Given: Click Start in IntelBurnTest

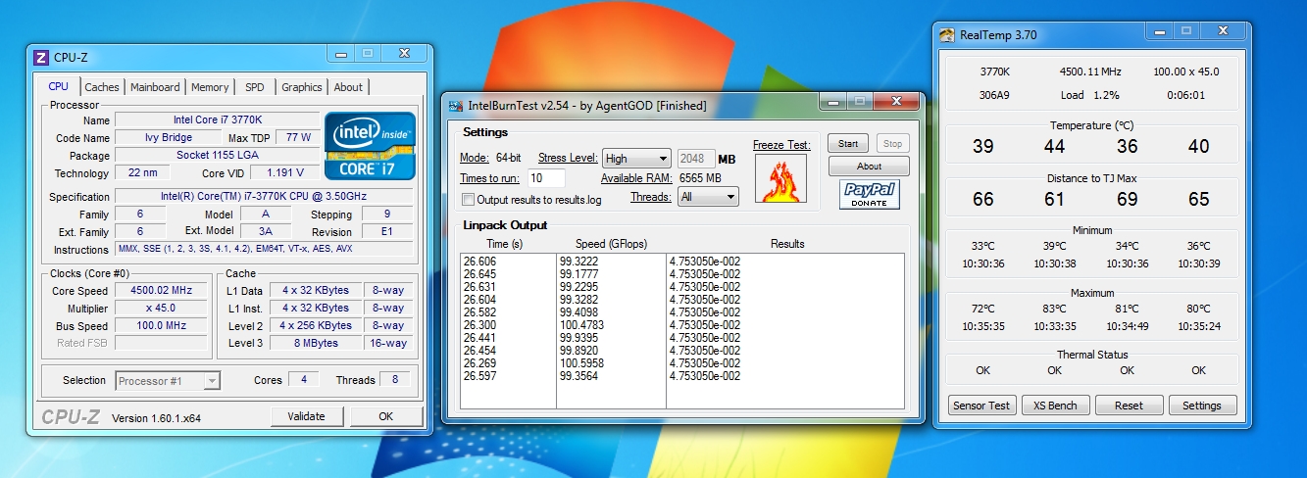Looking at the screenshot, I should (x=848, y=144).
